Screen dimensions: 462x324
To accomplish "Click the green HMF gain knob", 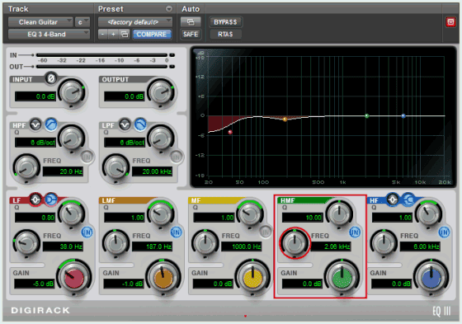I will (x=342, y=278).
